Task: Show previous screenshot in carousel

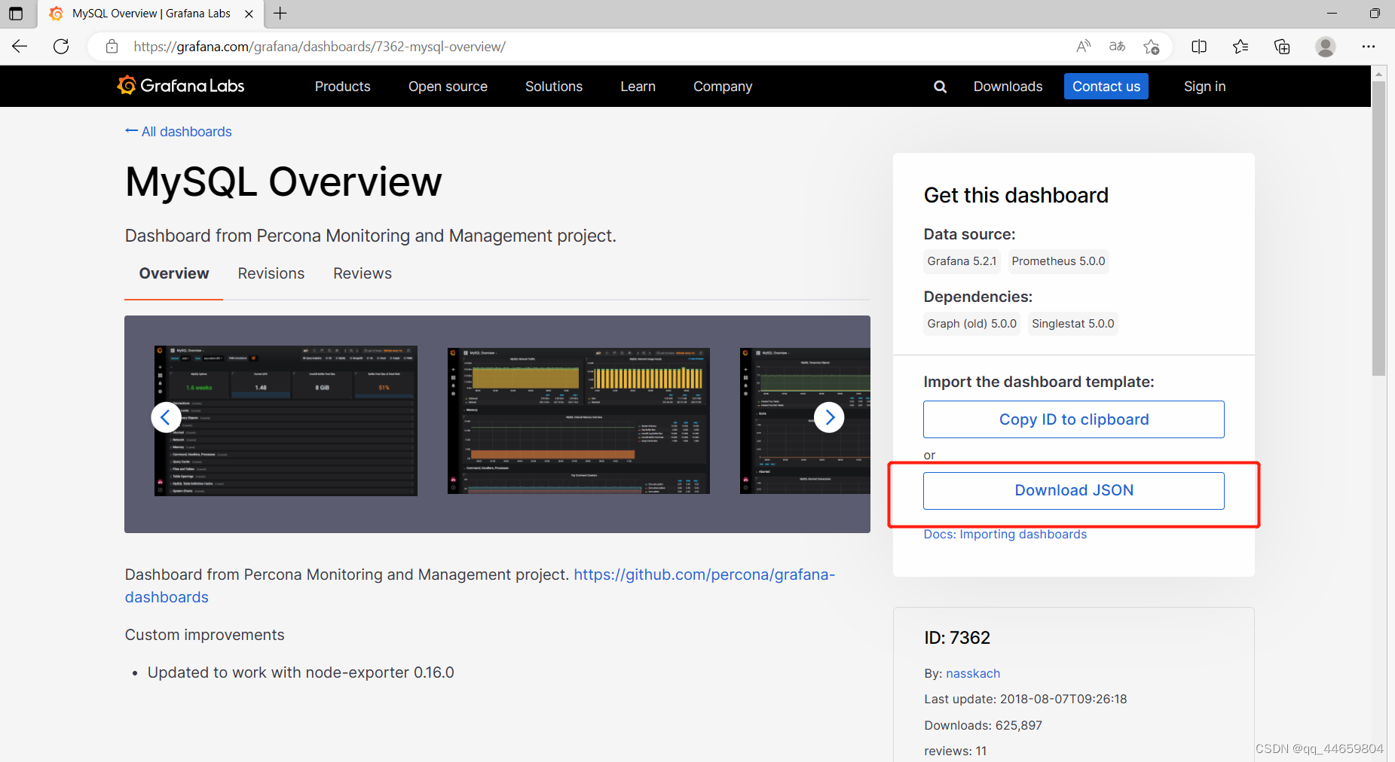Action: coord(166,417)
